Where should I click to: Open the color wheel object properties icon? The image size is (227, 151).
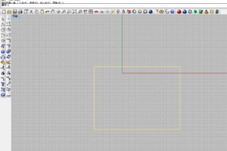[x=134, y=12]
